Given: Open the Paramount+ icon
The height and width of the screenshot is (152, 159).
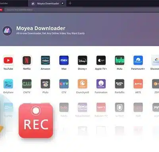Looking at the screenshot, I should 138,60.
